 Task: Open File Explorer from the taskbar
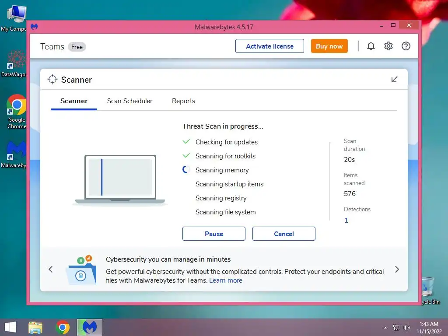(x=35, y=327)
